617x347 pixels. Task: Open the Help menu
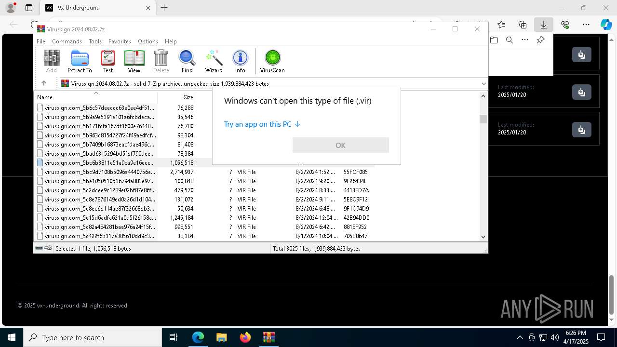171,41
